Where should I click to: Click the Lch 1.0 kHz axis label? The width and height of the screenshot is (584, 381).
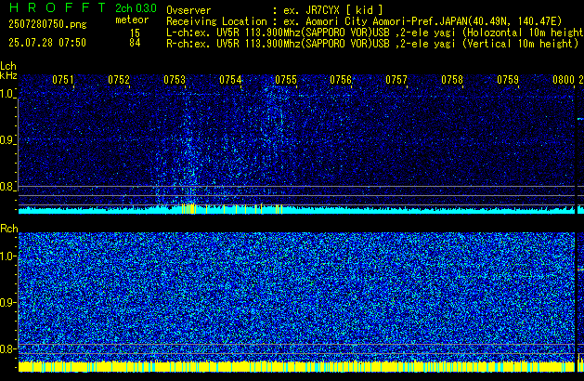pyautogui.click(x=7, y=94)
